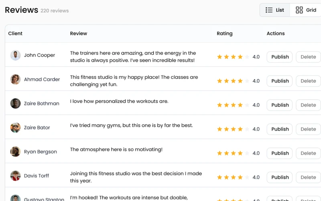Click Zaire Bator's avatar with sunglasses
The image size is (321, 201).
tap(15, 127)
